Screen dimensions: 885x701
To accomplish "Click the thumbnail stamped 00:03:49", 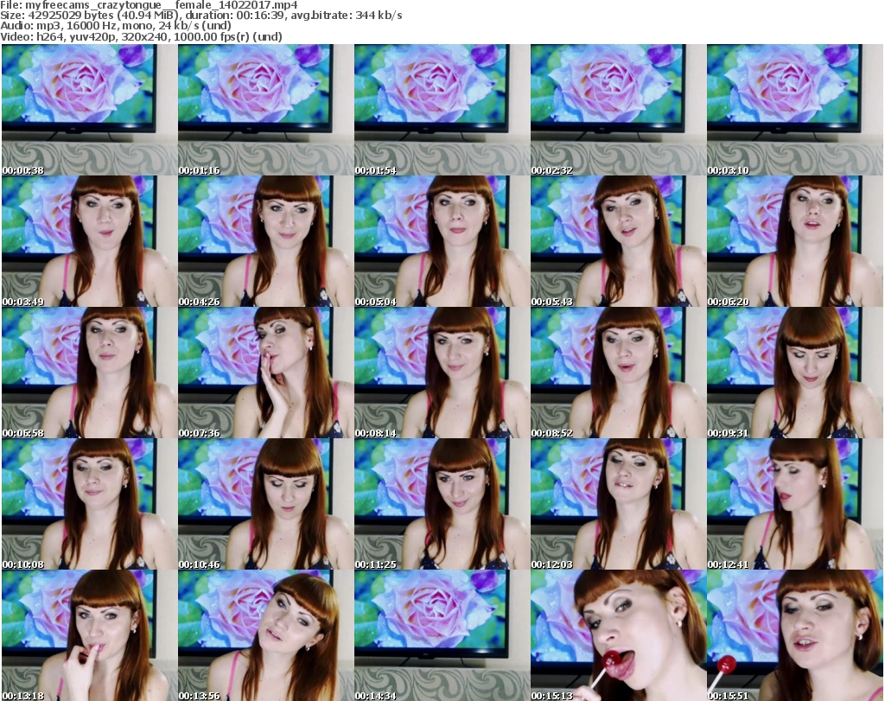I will 89,241.
